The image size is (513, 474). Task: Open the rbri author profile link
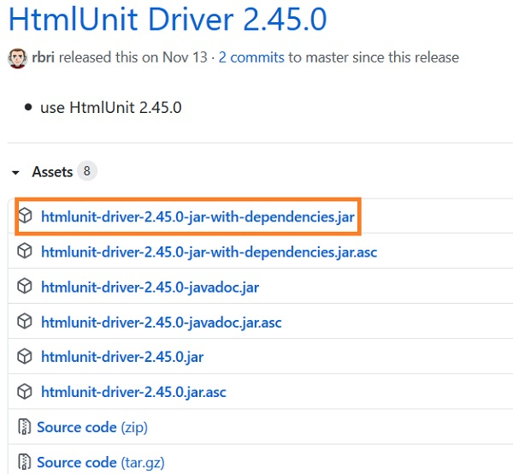tap(44, 57)
